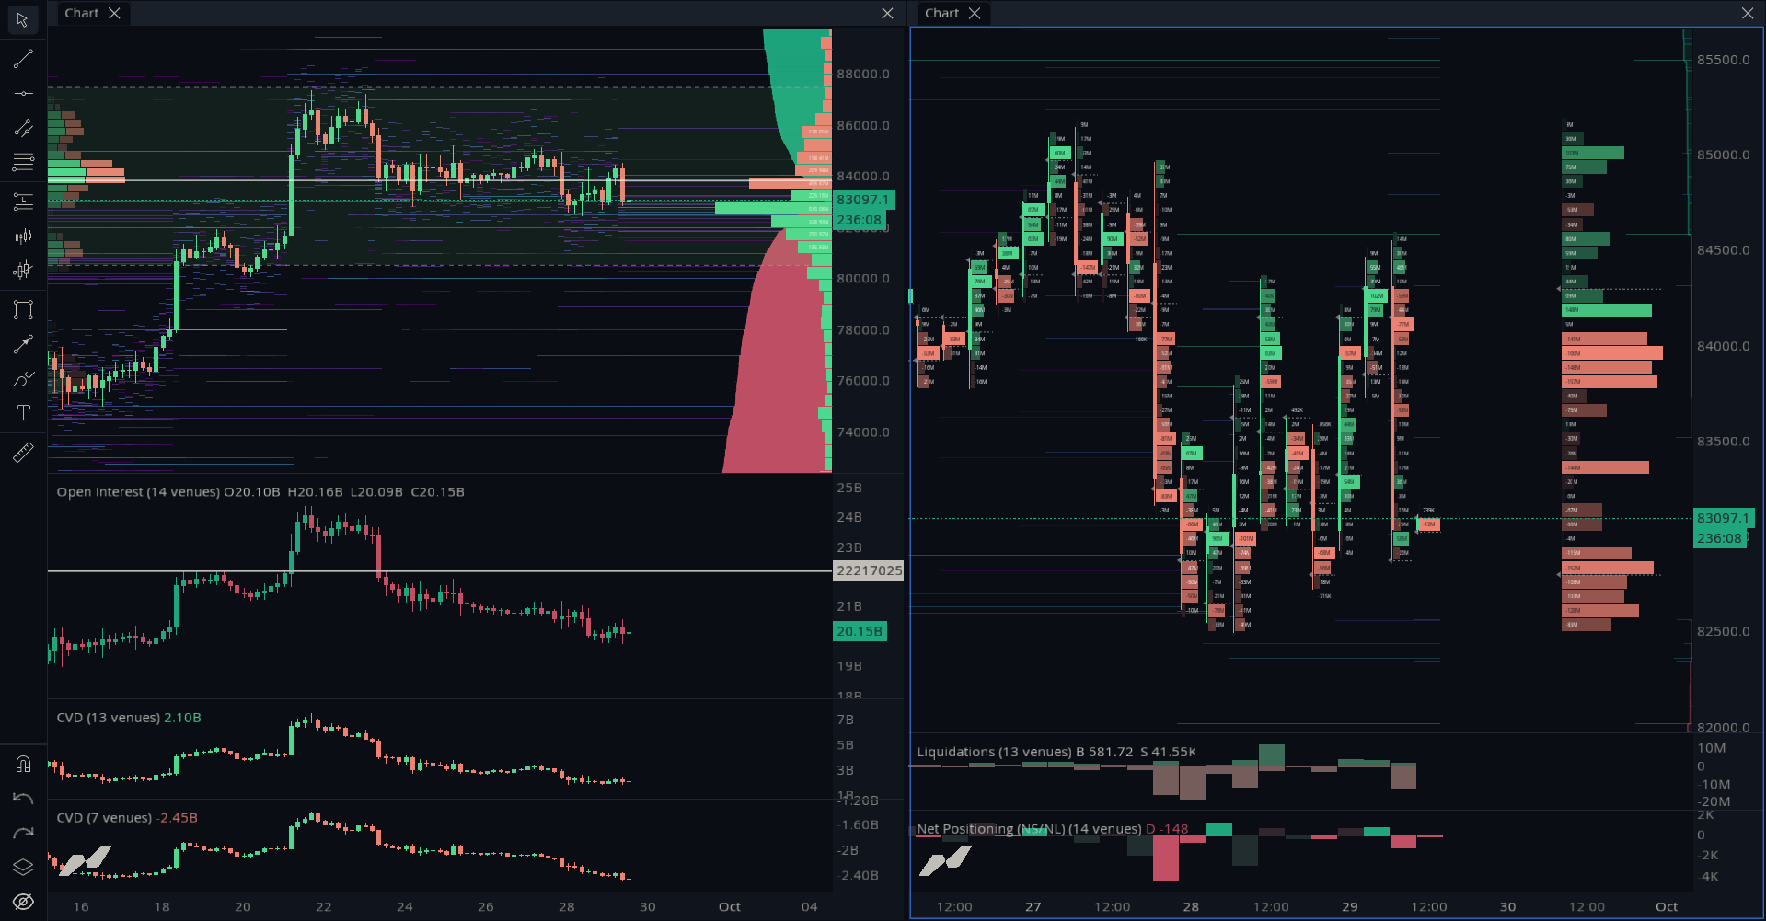Click the Oct date label on left time axis
Image resolution: width=1766 pixels, height=921 pixels.
[730, 906]
